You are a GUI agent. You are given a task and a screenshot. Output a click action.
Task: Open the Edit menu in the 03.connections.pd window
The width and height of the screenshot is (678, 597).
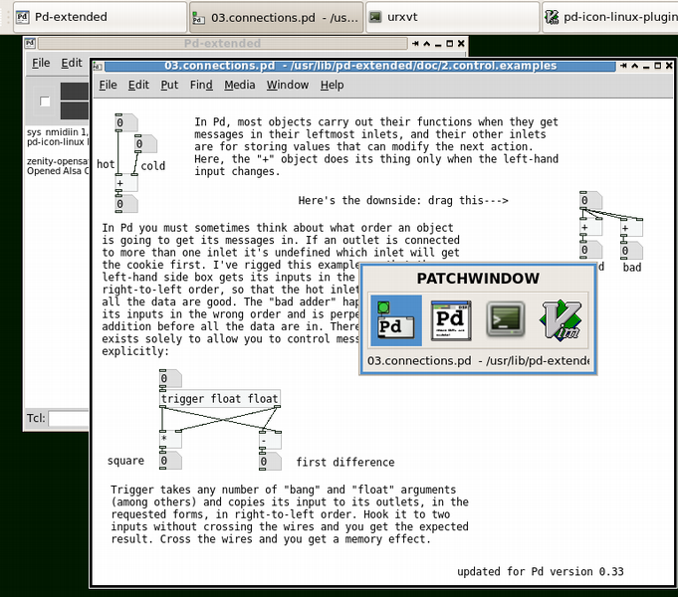[x=138, y=85]
